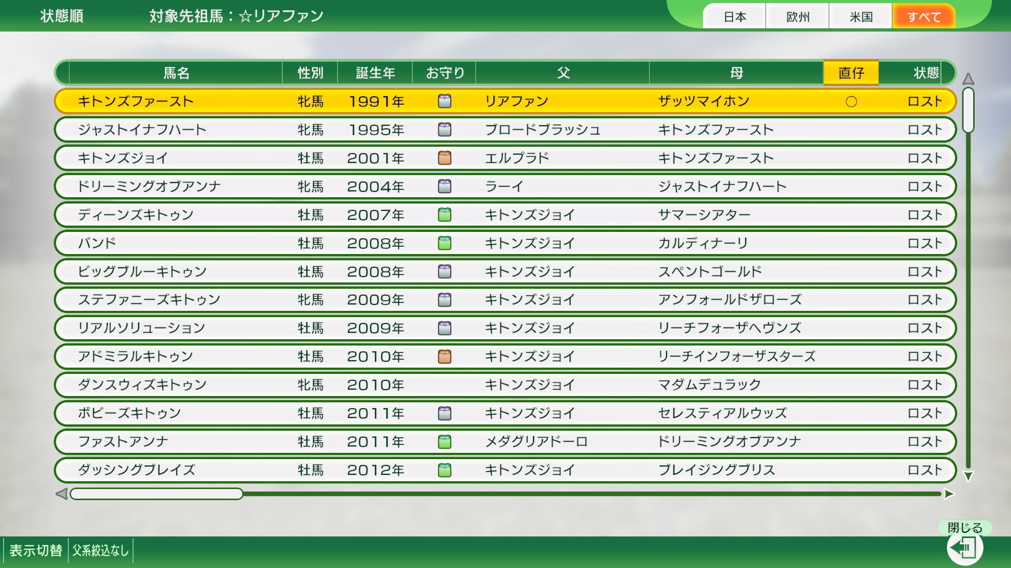The image size is (1011, 568).
Task: Click the scroll left arrow of horizontal scrollbar
Action: click(x=62, y=494)
